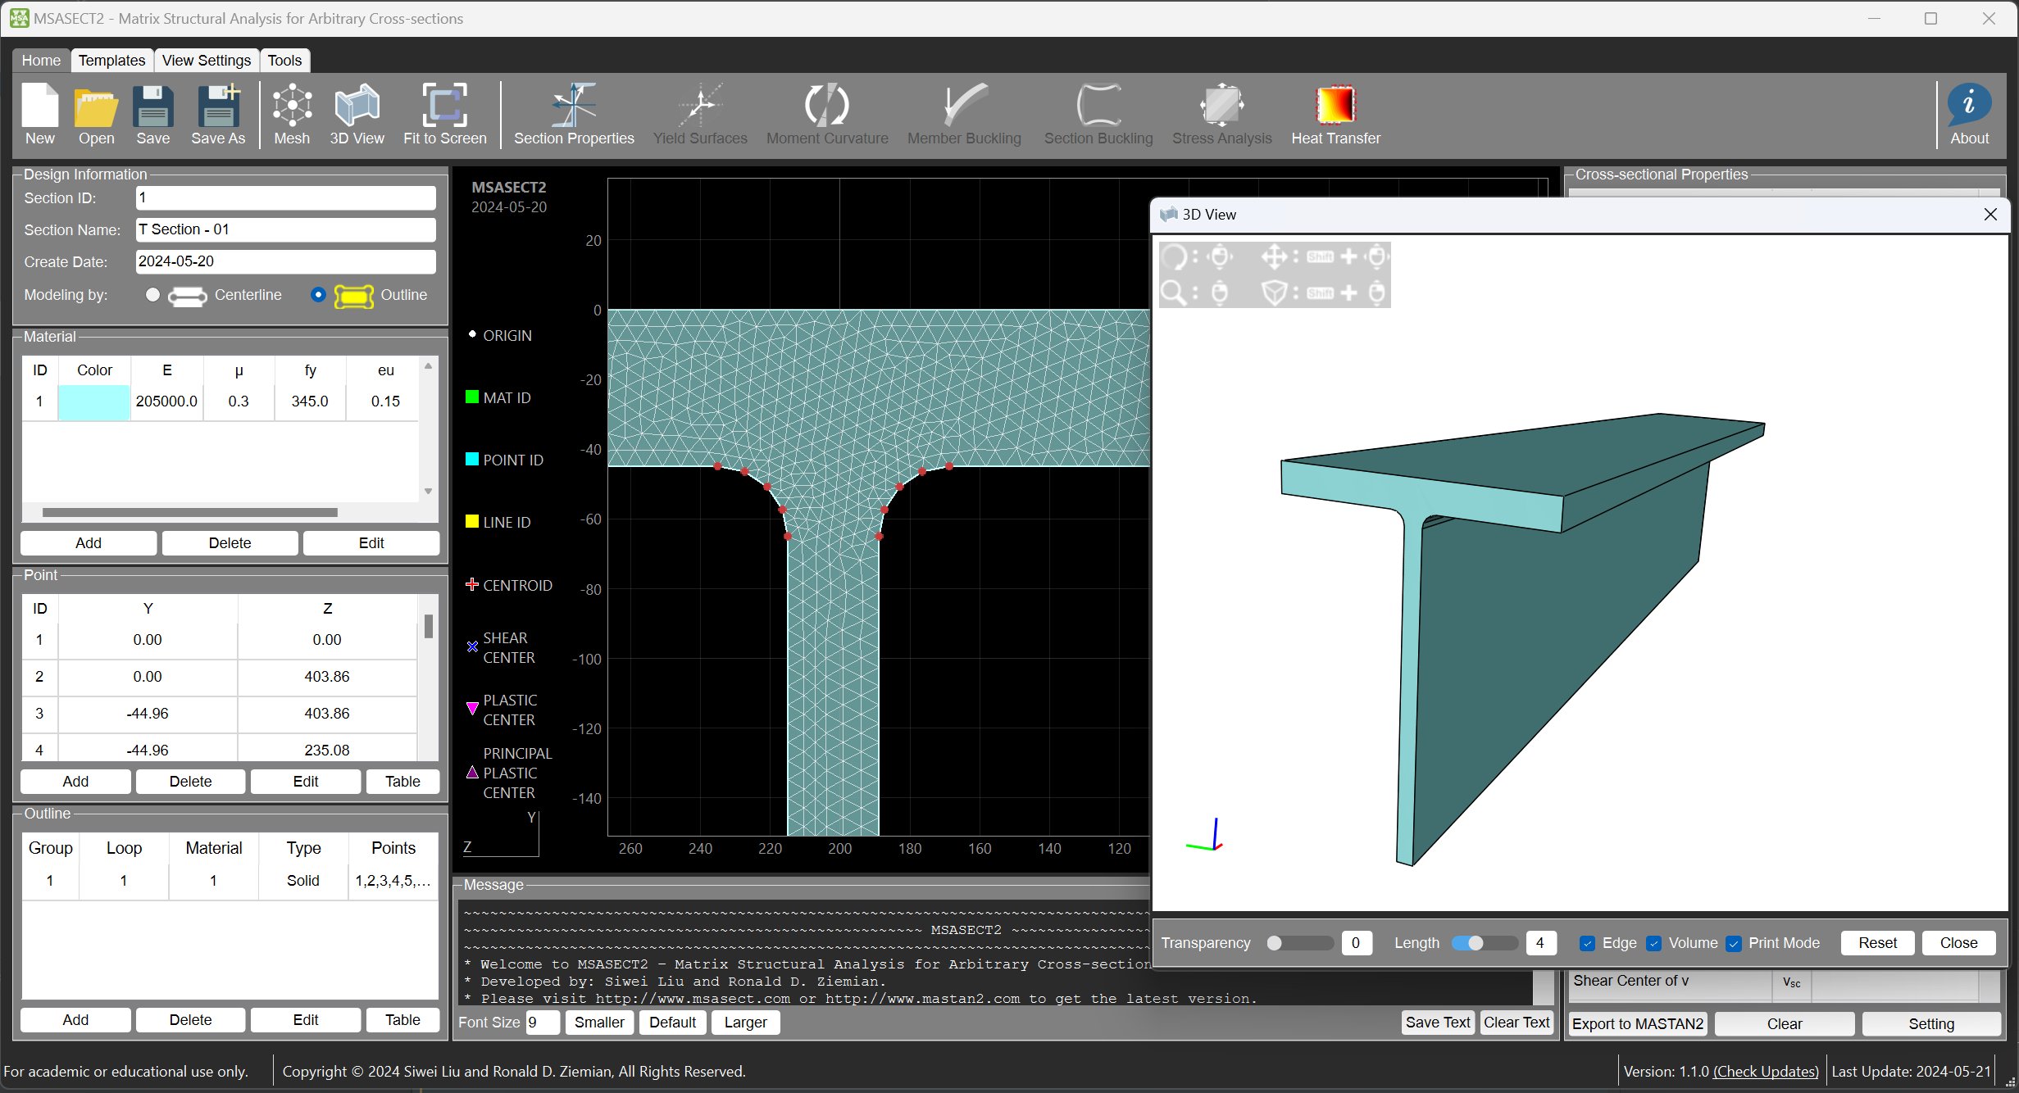The height and width of the screenshot is (1093, 2019).
Task: Click the Material table scroll-up arrow
Action: coord(428,366)
